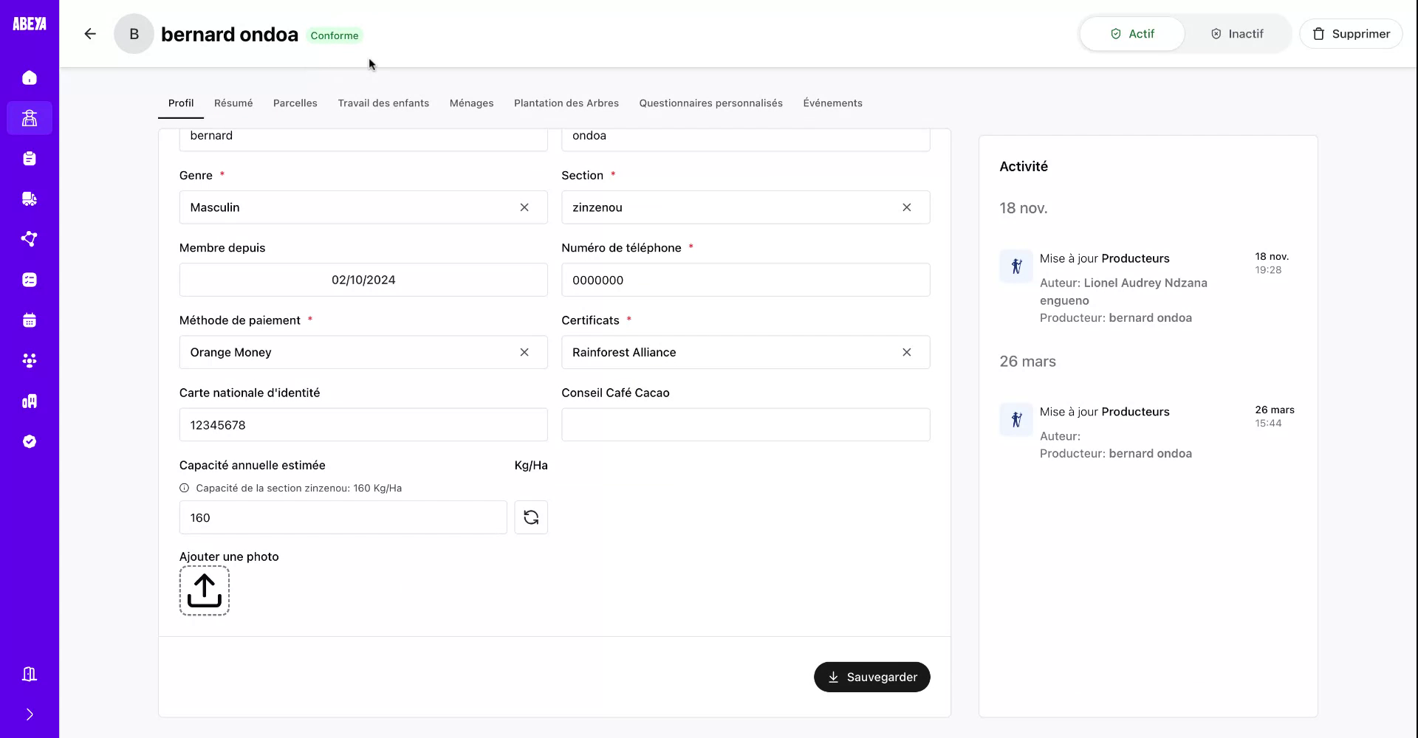
Task: Open the calendar section from sidebar
Action: [x=30, y=320]
